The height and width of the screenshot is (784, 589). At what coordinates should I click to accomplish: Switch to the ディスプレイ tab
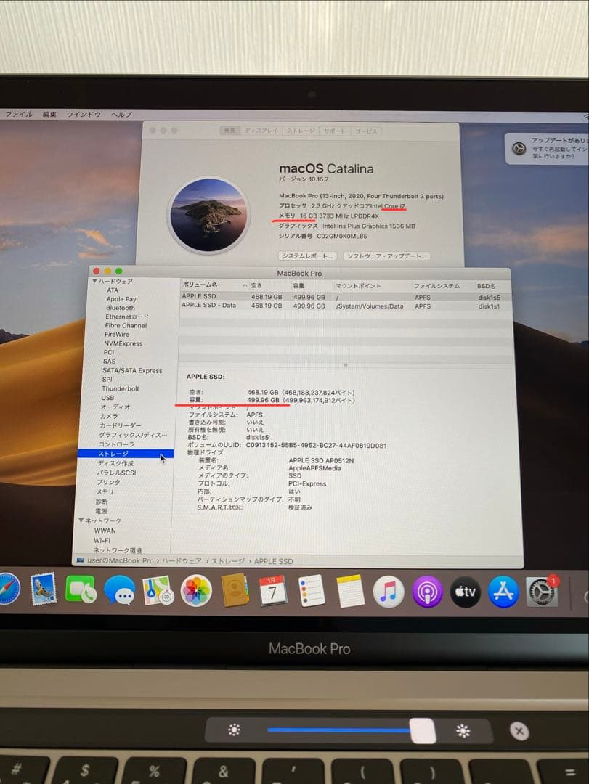click(x=261, y=131)
